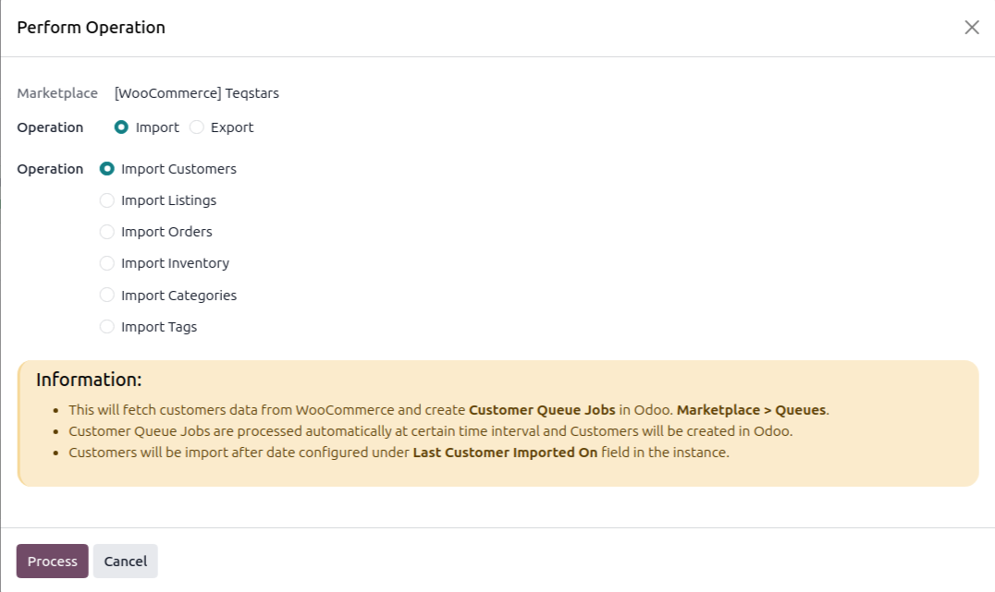Click the Perform Operation dialog title
The height and width of the screenshot is (592, 995).
pyautogui.click(x=91, y=28)
